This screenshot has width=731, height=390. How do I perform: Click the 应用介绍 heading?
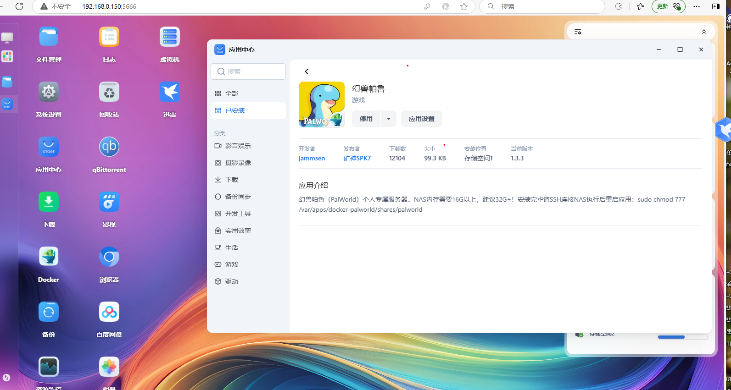[x=313, y=185]
